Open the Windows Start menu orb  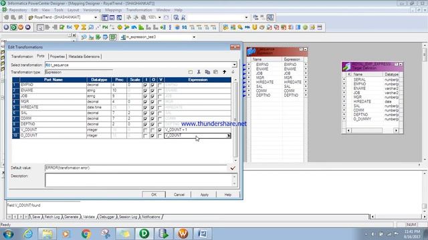click(x=8, y=234)
